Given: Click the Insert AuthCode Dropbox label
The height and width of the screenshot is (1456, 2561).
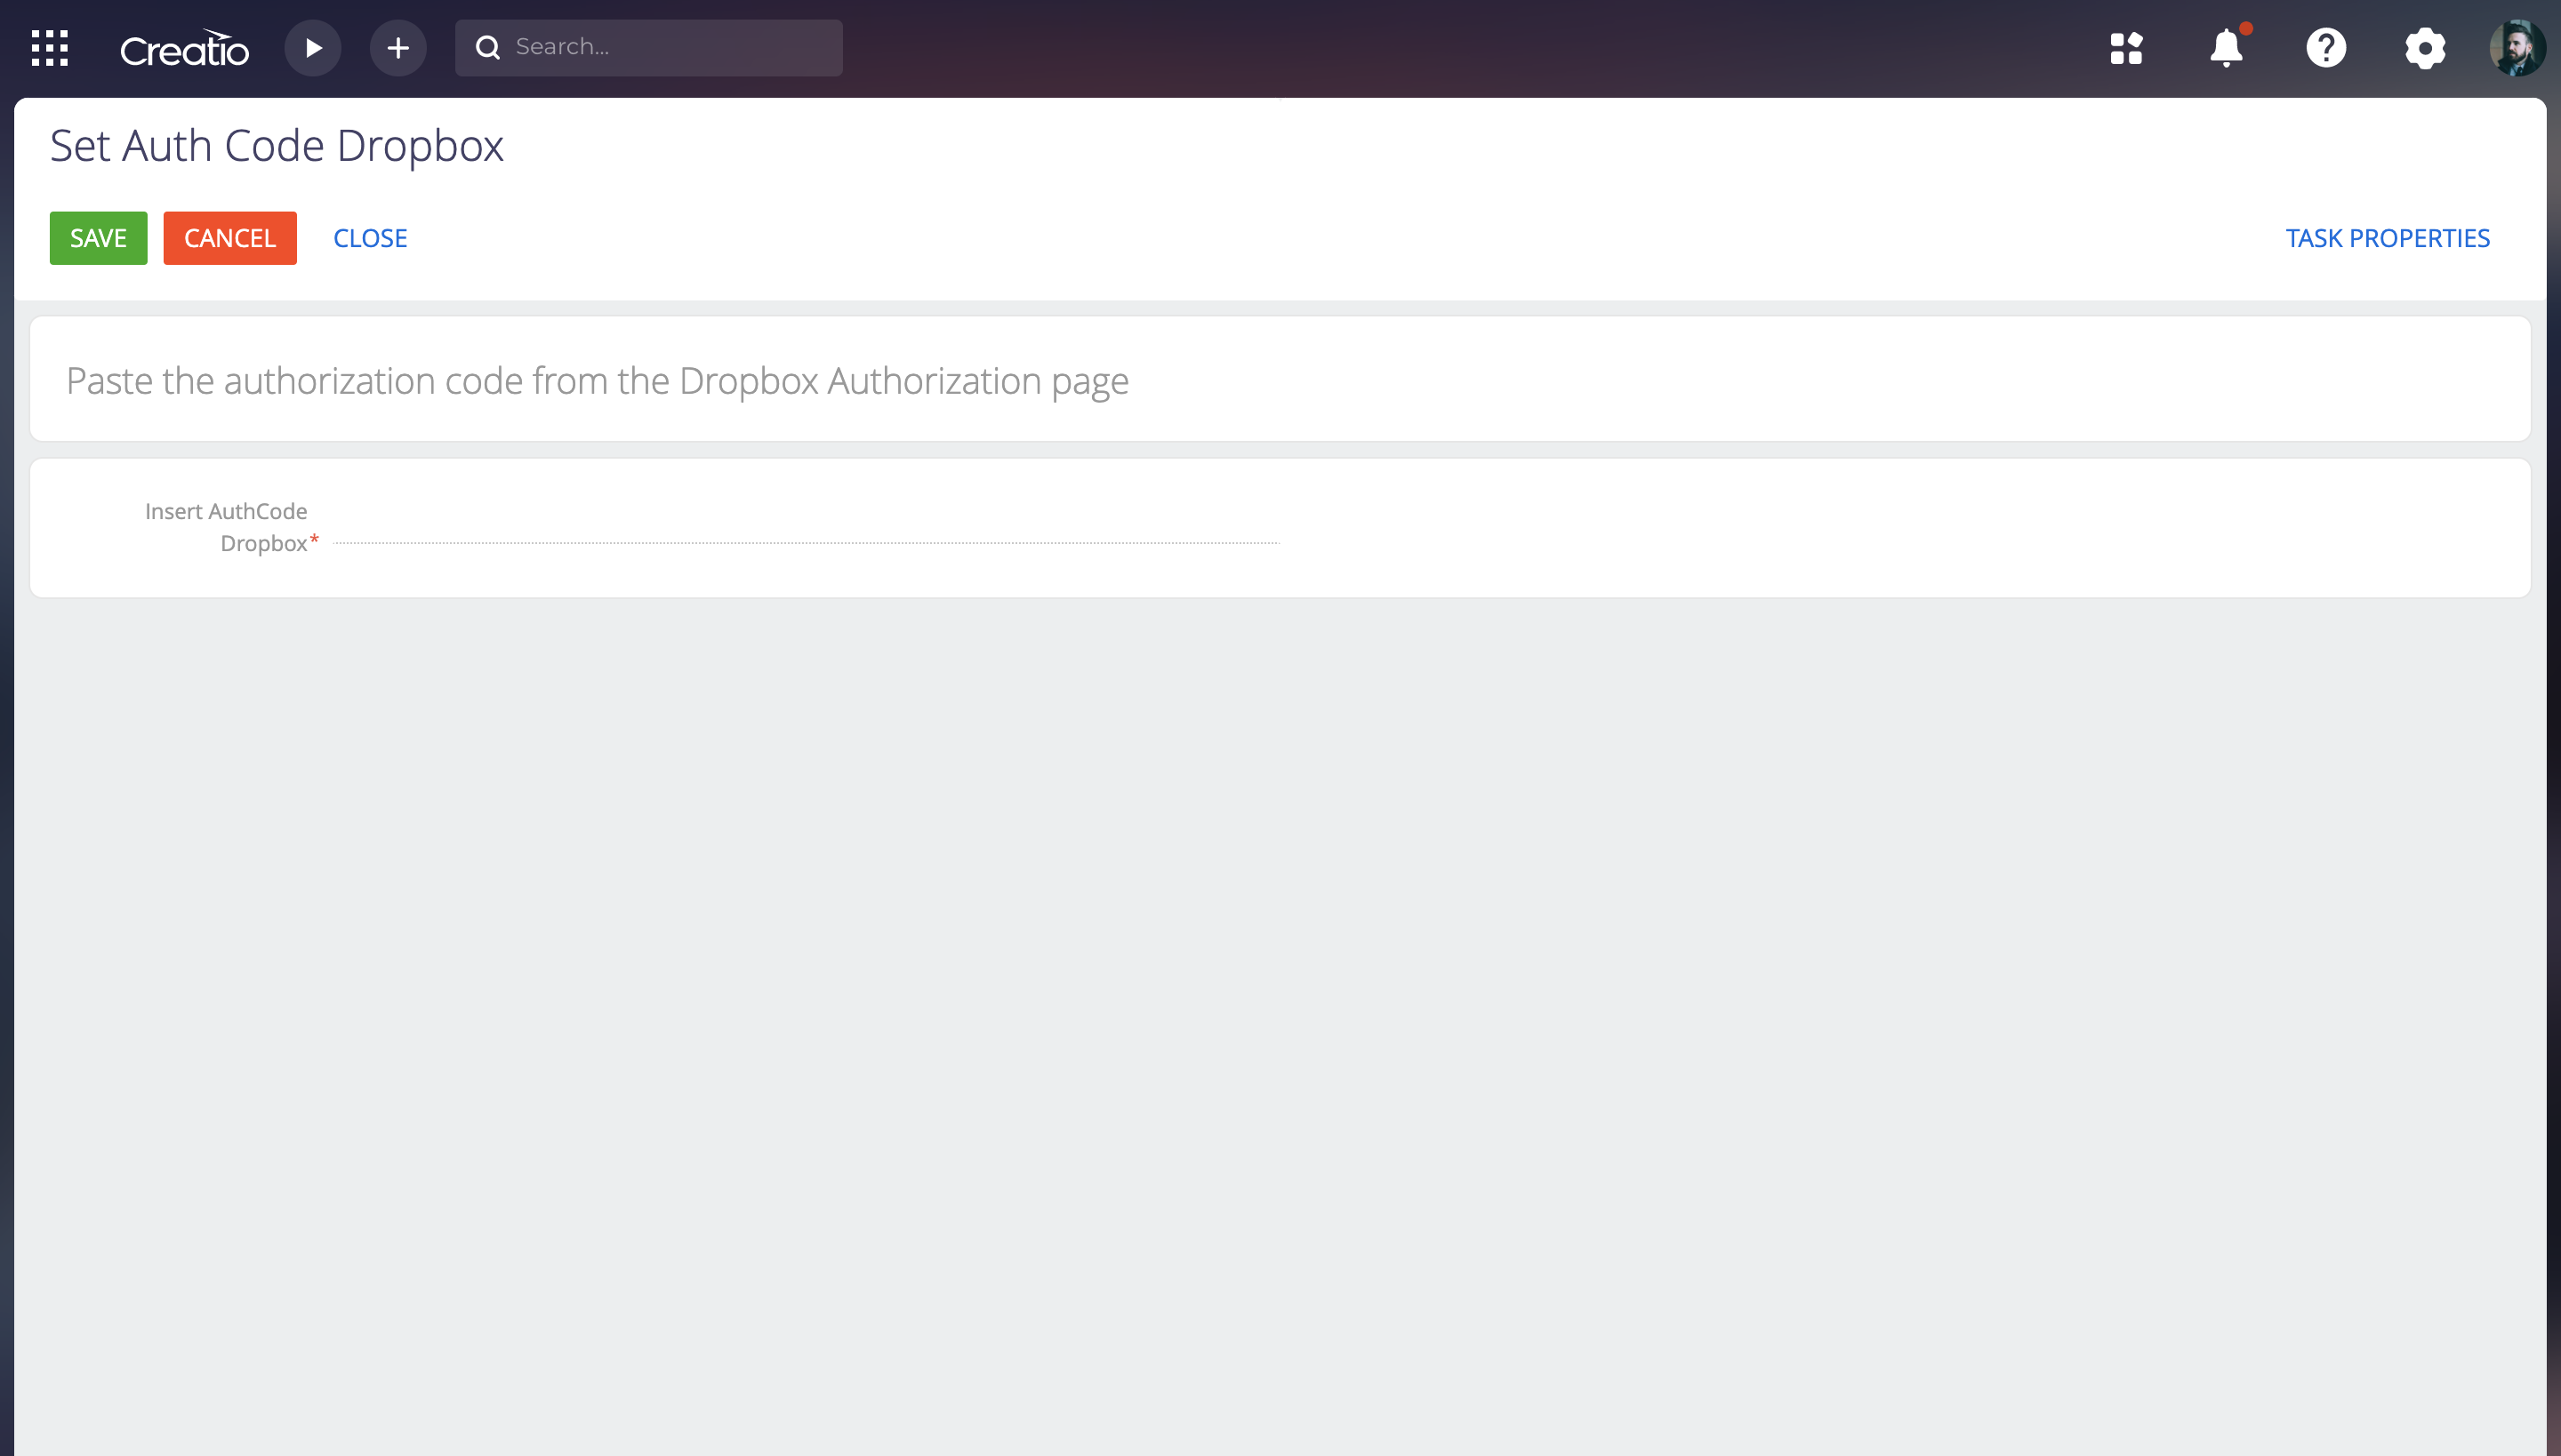Looking at the screenshot, I should pyautogui.click(x=226, y=527).
